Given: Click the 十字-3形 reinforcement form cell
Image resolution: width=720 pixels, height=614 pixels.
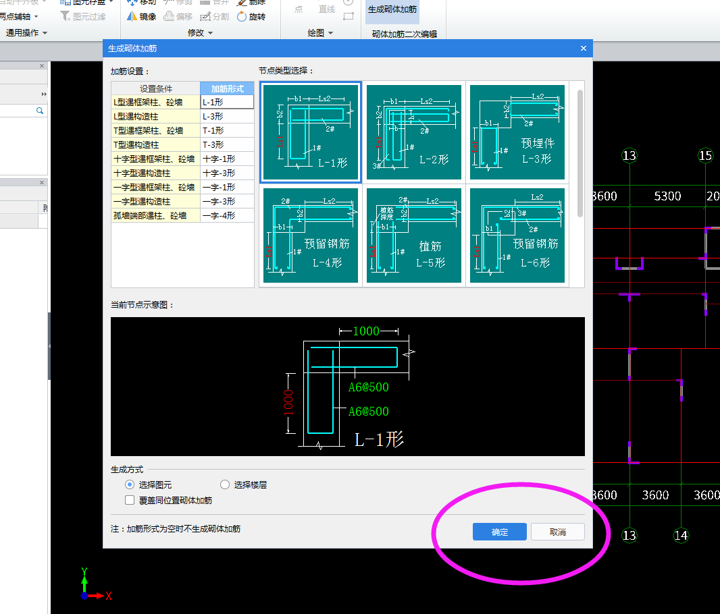Looking at the screenshot, I should point(227,173).
